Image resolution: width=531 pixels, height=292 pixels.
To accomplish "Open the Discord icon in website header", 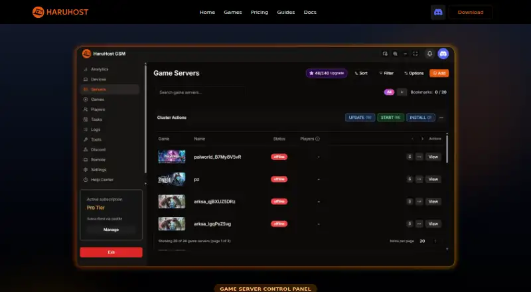I will pyautogui.click(x=438, y=12).
